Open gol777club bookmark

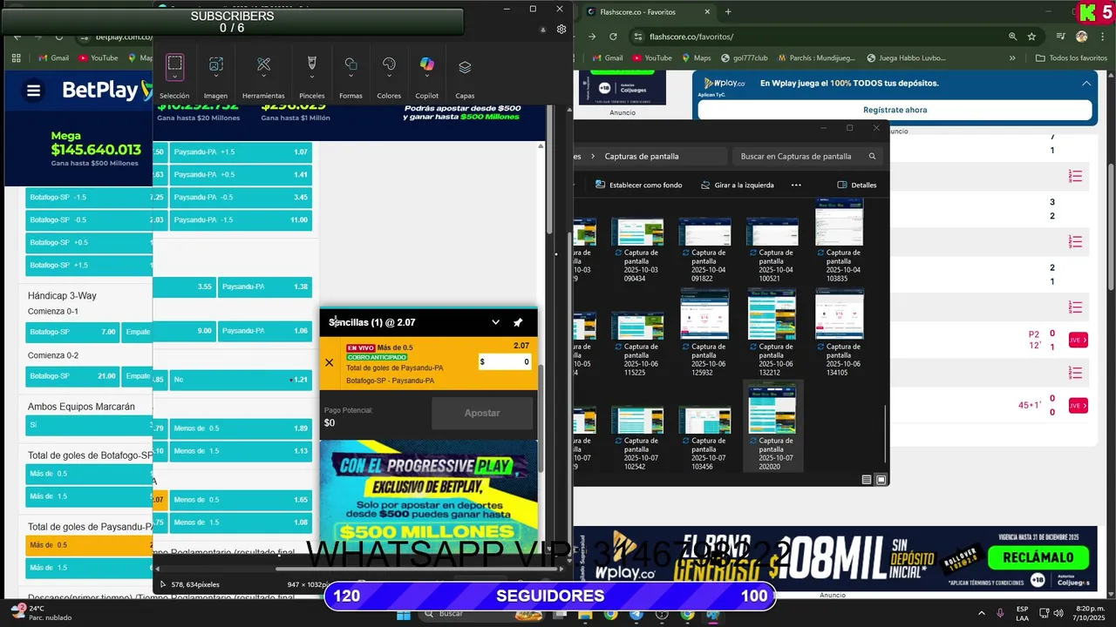coord(744,57)
